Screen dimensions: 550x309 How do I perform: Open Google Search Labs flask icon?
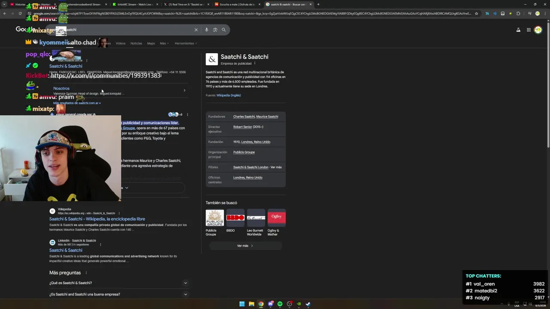(x=518, y=30)
